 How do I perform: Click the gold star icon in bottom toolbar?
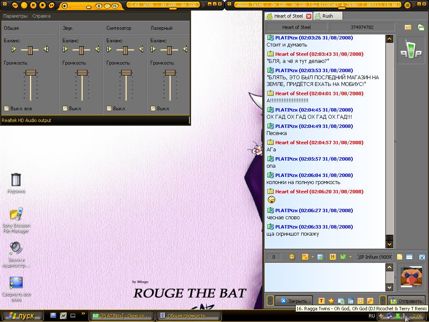point(331,301)
